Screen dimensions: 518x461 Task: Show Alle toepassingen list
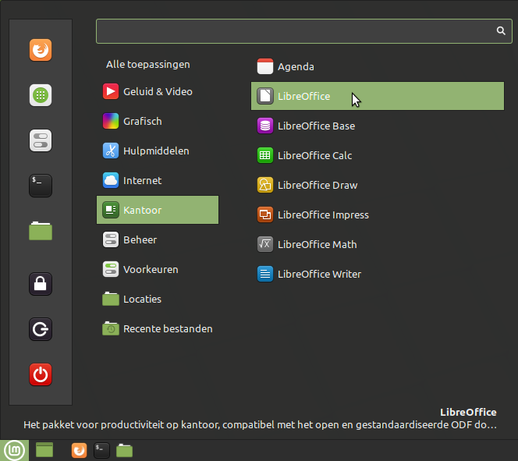[147, 64]
